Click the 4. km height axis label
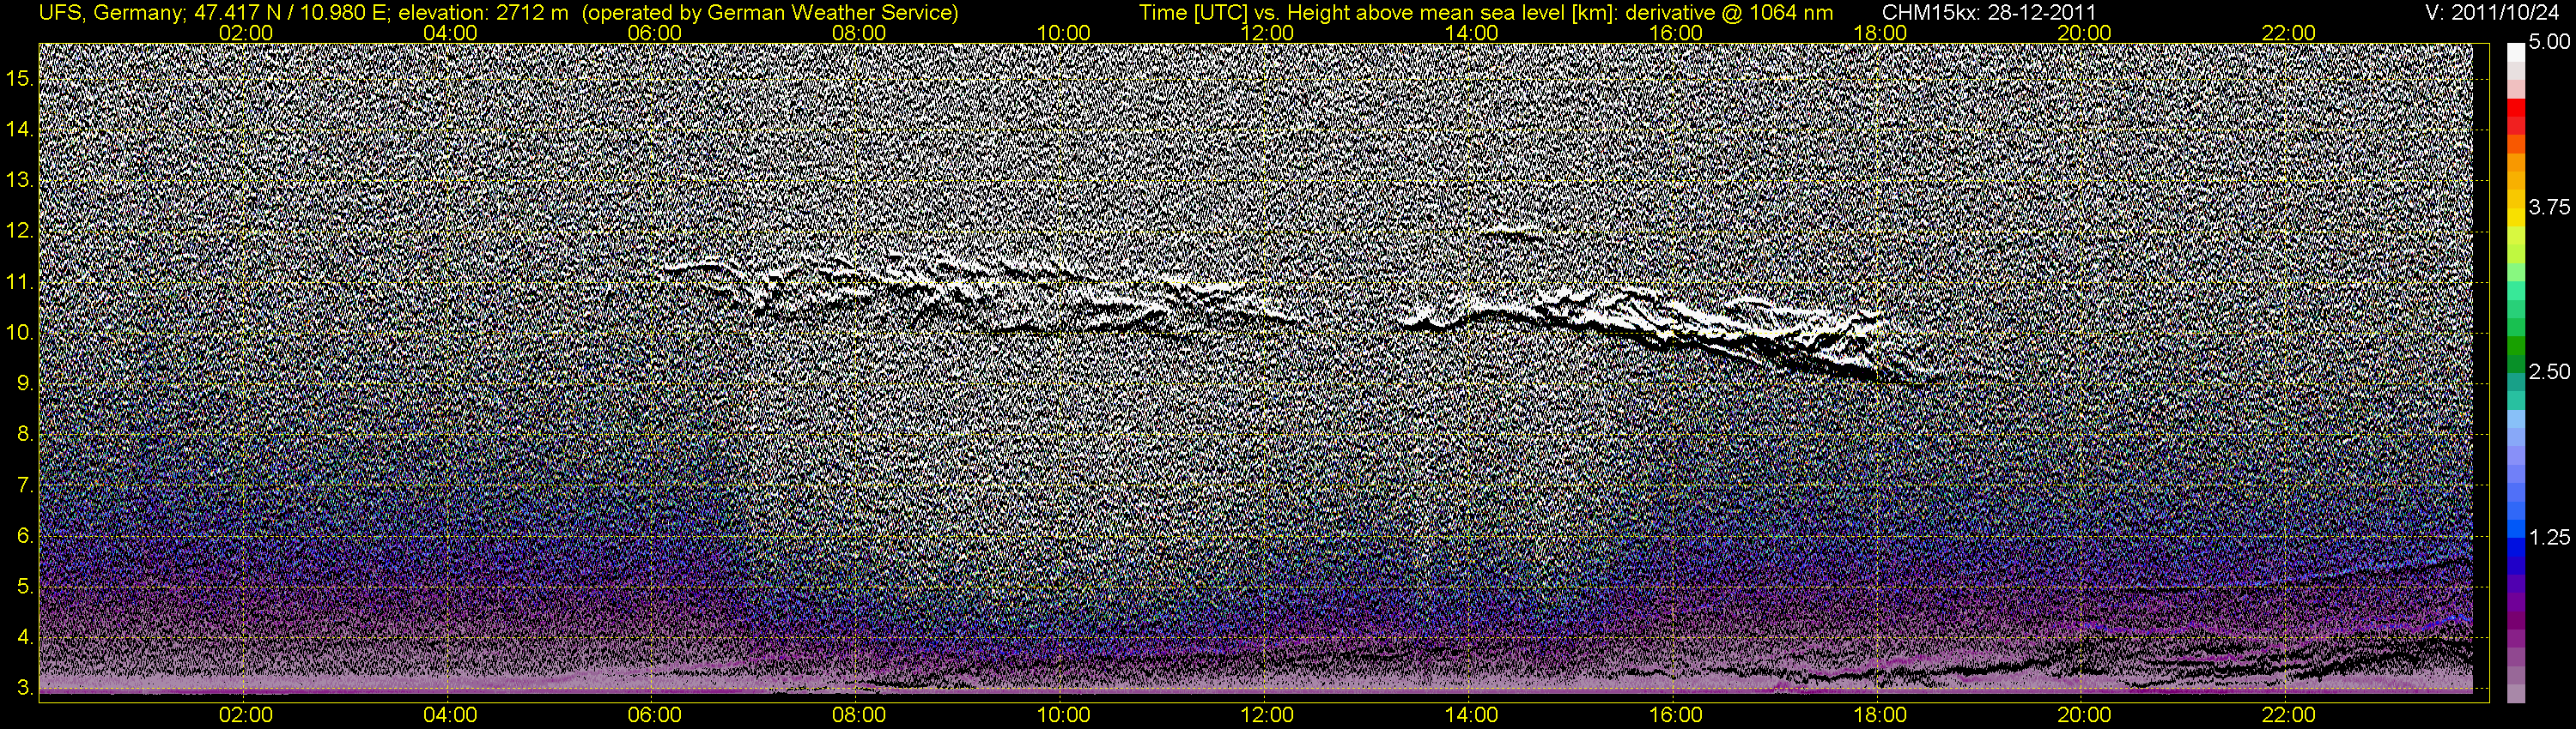 pyautogui.click(x=25, y=638)
